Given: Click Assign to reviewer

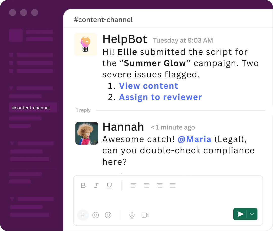Looking at the screenshot, I should pyautogui.click(x=161, y=97).
